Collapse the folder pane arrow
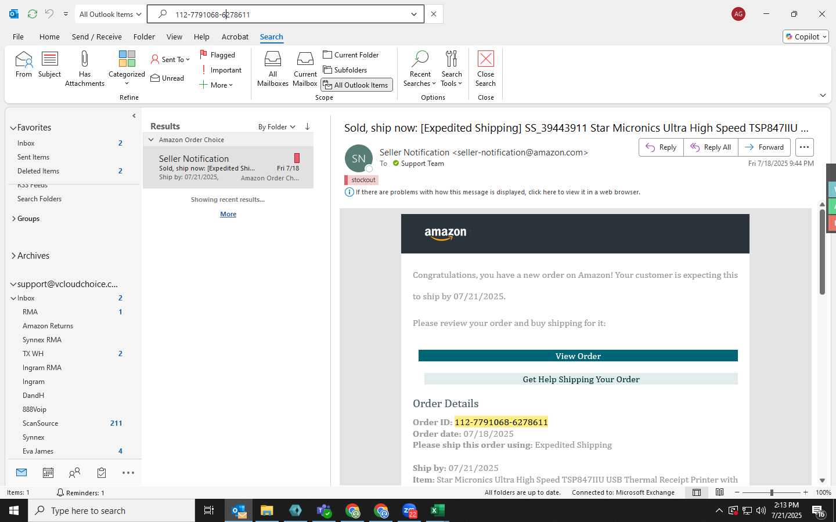Image resolution: width=836 pixels, height=522 pixels. [x=134, y=116]
